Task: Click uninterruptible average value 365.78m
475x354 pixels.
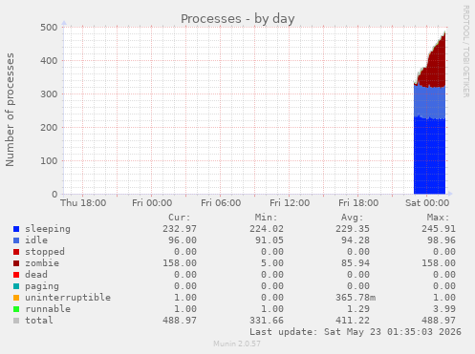Action: click(x=356, y=298)
